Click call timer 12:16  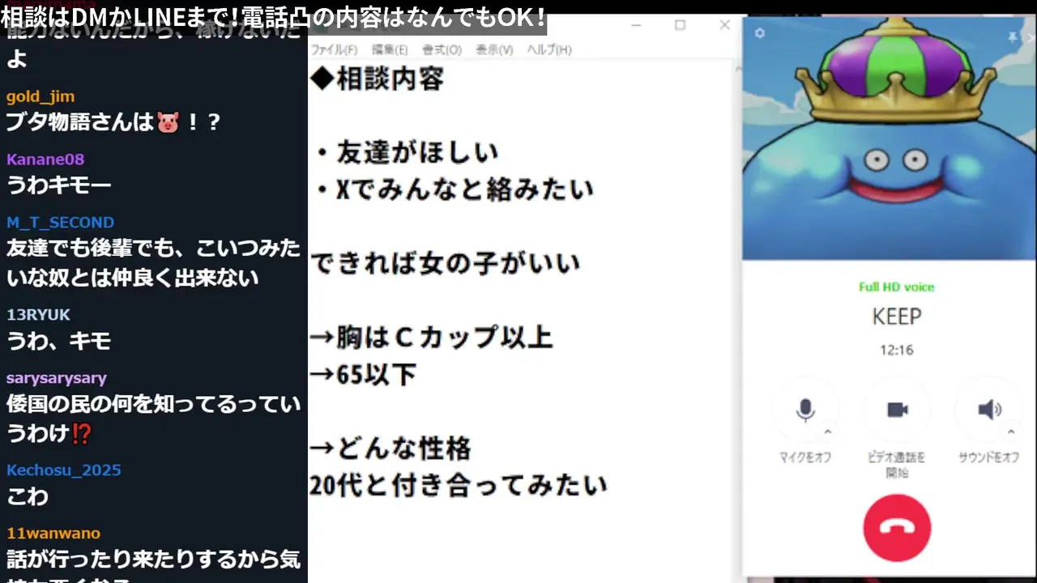[897, 351]
